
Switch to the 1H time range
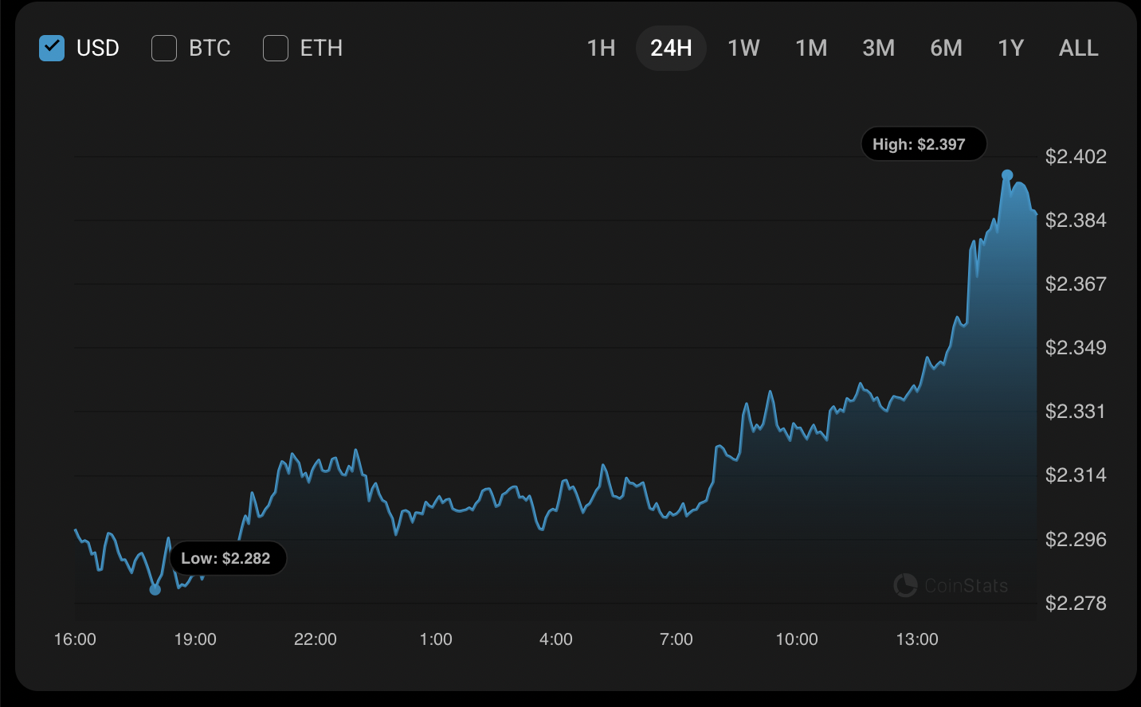point(601,49)
